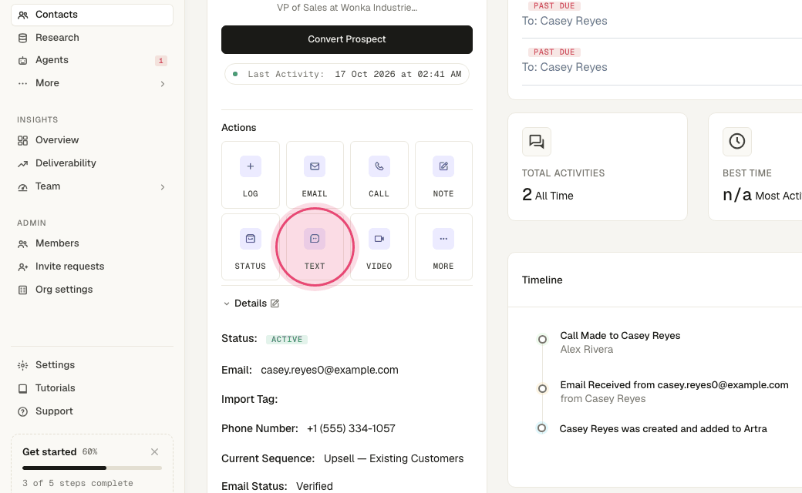Open 'Email Received from' timeline entry
This screenshot has height=493, width=802.
(674, 385)
